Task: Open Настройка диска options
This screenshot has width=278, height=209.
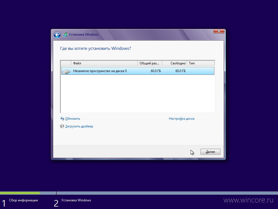Action: pos(181,119)
